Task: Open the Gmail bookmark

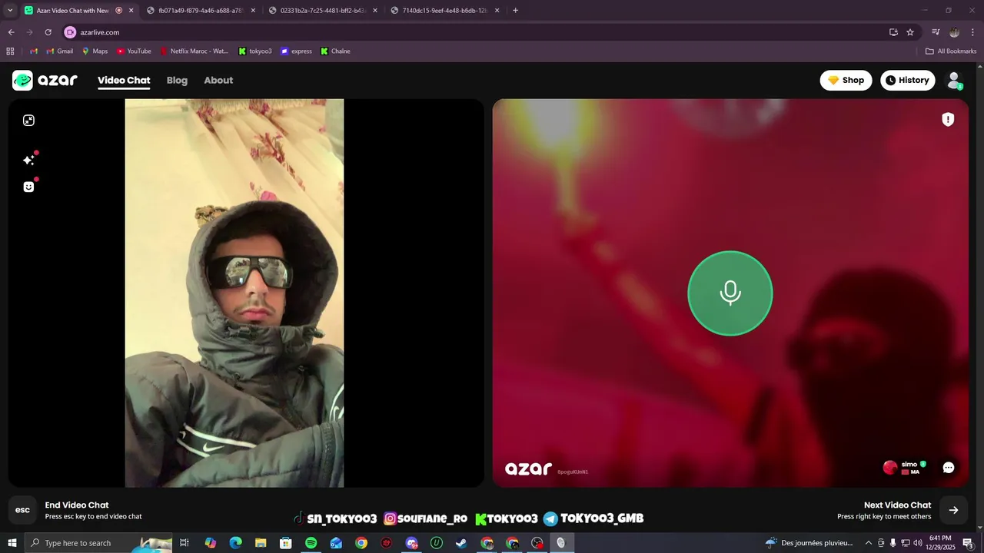Action: pyautogui.click(x=59, y=51)
